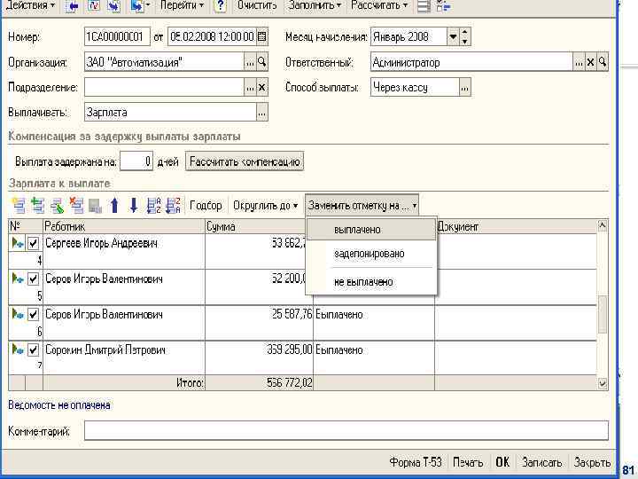638x479 pixels.
Task: Sort table descending Z to A
Action: tap(174, 205)
